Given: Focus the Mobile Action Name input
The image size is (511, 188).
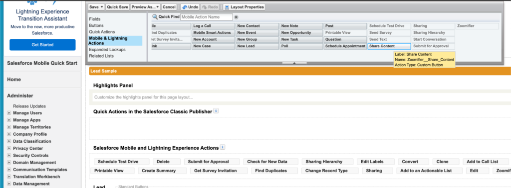Looking at the screenshot, I should pyautogui.click(x=206, y=17).
